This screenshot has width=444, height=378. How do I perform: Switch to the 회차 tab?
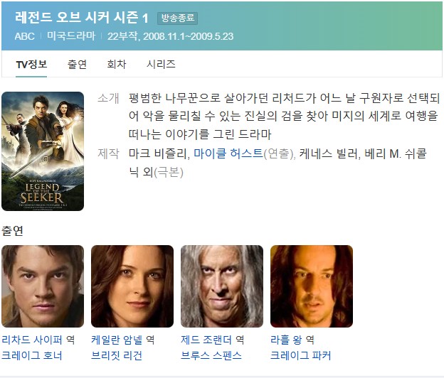(x=117, y=65)
